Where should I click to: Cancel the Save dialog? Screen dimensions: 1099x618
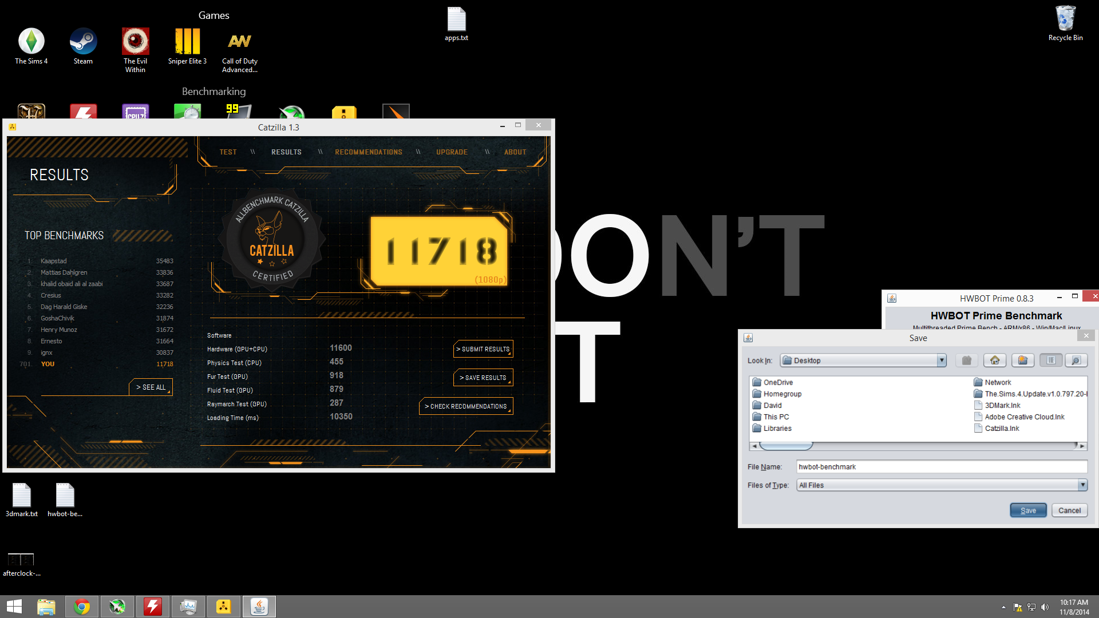pyautogui.click(x=1069, y=510)
